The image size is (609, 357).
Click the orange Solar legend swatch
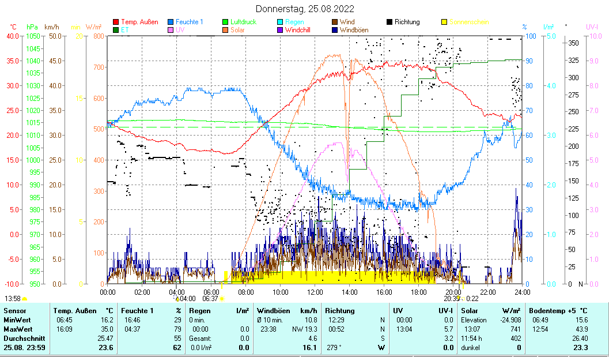coord(225,30)
